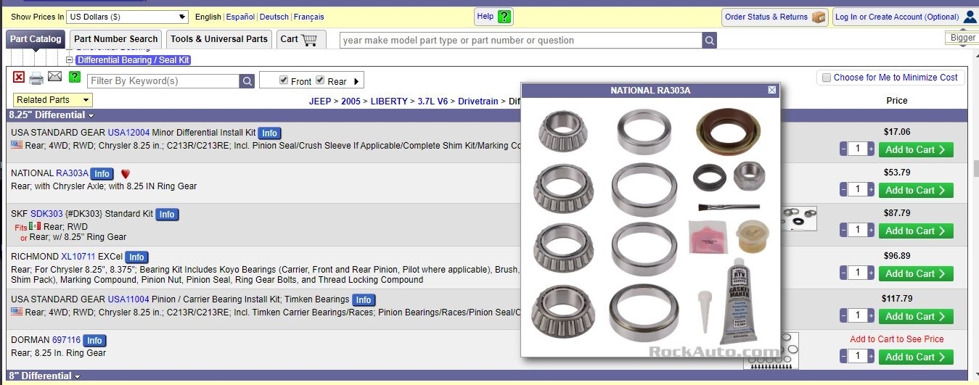Click the SKF kit product thumbnail
The image size is (979, 385).
click(800, 218)
